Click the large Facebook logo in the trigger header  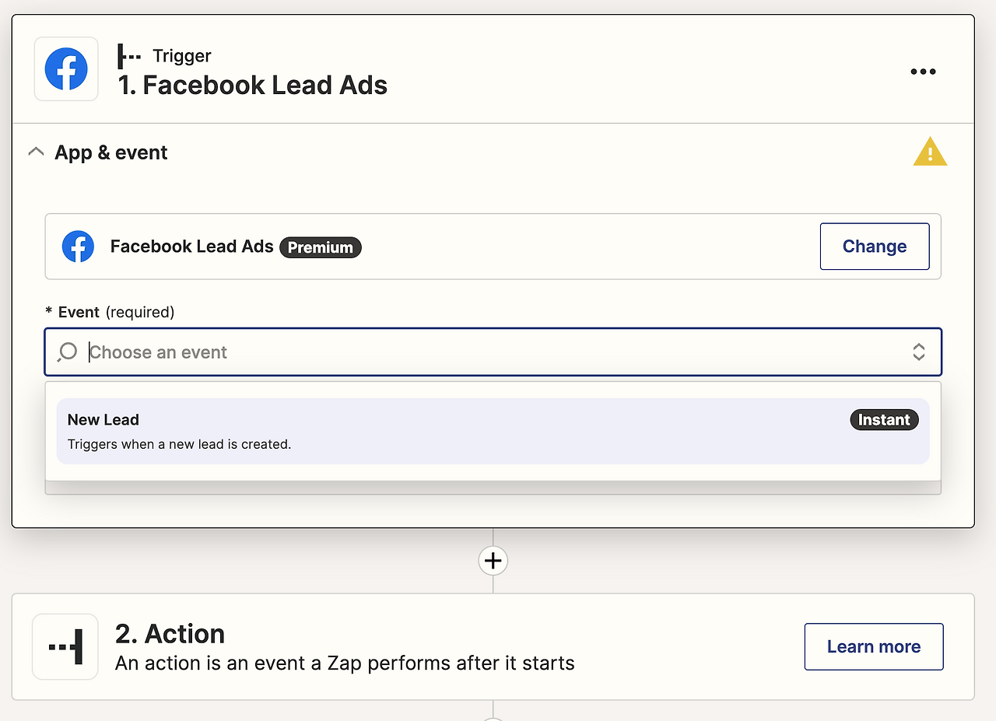pyautogui.click(x=66, y=69)
